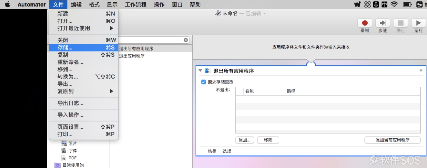Open the Automator application menu
This screenshot has width=427, height=168.
click(32, 4)
